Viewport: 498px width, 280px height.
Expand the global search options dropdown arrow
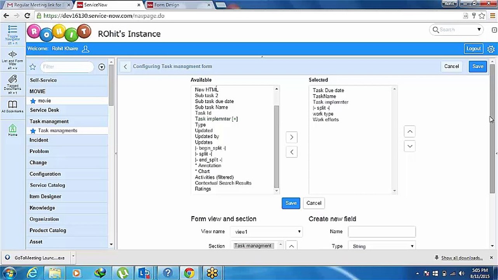[479, 30]
